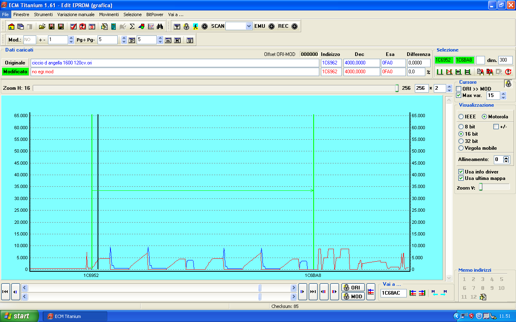Click the MOD lock button
This screenshot has height=322, width=516.
[x=353, y=296]
